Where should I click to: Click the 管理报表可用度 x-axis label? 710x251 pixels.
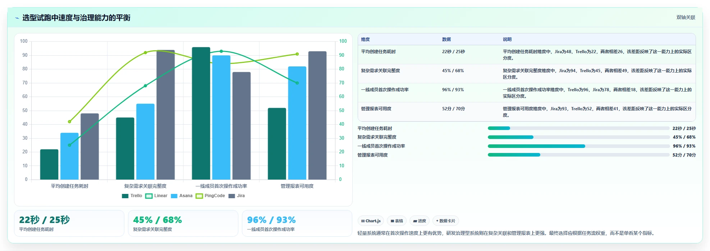(x=297, y=186)
